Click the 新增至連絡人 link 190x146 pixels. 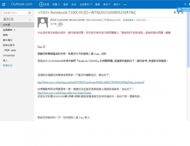129,20
